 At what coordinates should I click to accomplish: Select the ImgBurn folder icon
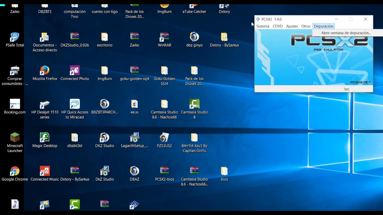(105, 73)
